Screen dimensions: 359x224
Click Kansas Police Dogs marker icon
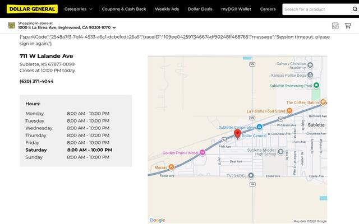coord(310,74)
